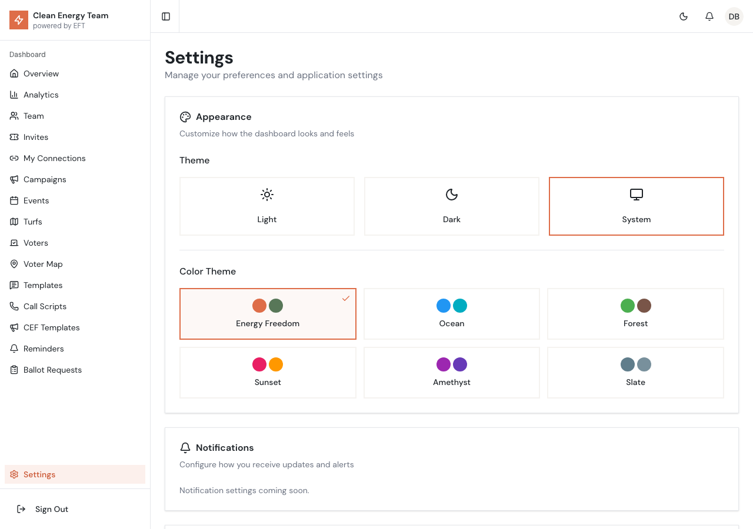Open the Settings sidebar item
Screen dimensions: 753x529
click(39, 474)
